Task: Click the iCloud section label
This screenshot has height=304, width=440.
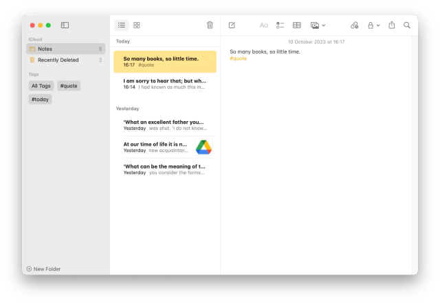Action: (35, 39)
